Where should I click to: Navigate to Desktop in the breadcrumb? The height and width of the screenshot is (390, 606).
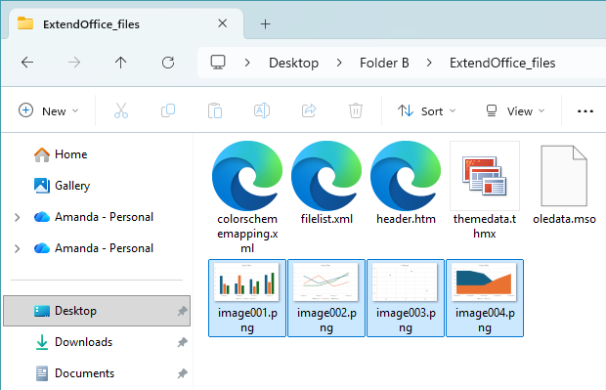[294, 63]
